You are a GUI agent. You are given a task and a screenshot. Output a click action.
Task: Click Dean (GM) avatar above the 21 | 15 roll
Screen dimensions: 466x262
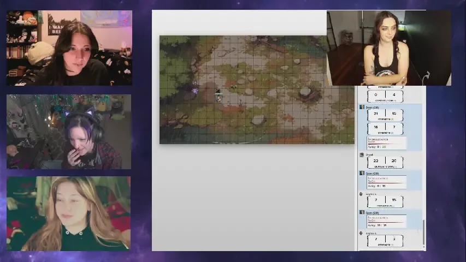(362, 108)
